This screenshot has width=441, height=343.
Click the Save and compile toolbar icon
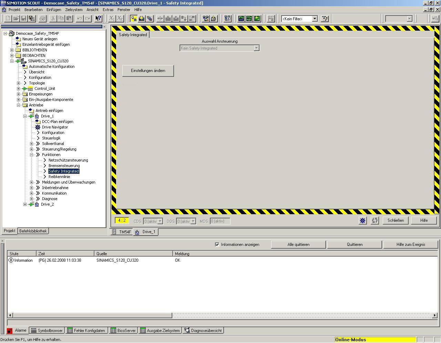click(x=32, y=19)
